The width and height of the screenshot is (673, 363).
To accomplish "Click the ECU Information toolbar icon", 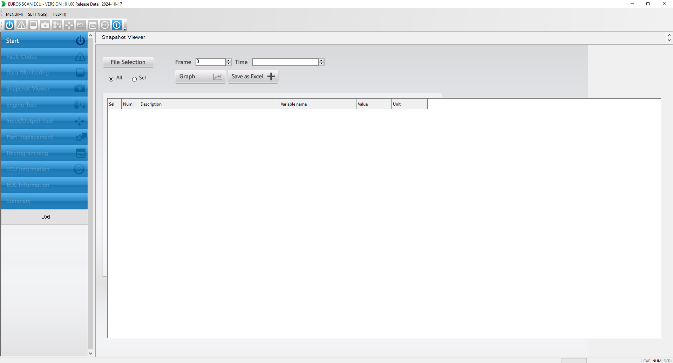I will coord(105,25).
